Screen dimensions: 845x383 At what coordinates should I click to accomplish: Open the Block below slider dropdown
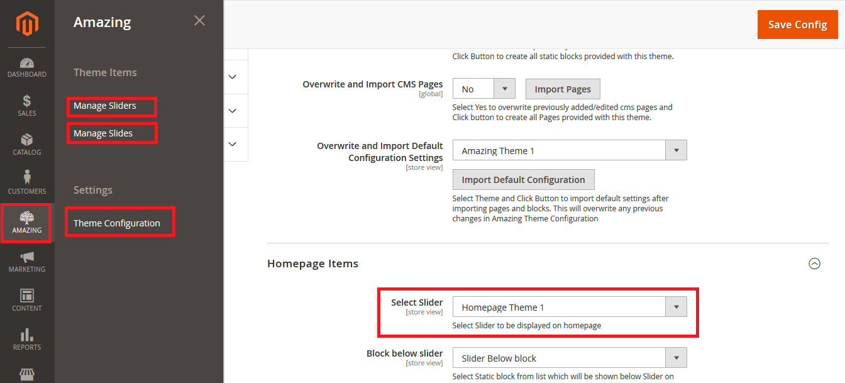(x=570, y=358)
